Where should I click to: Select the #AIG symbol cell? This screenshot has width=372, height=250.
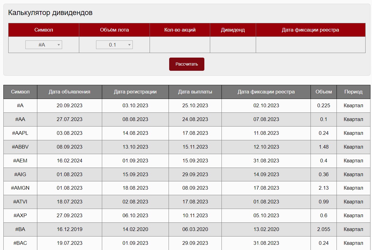tap(20, 174)
